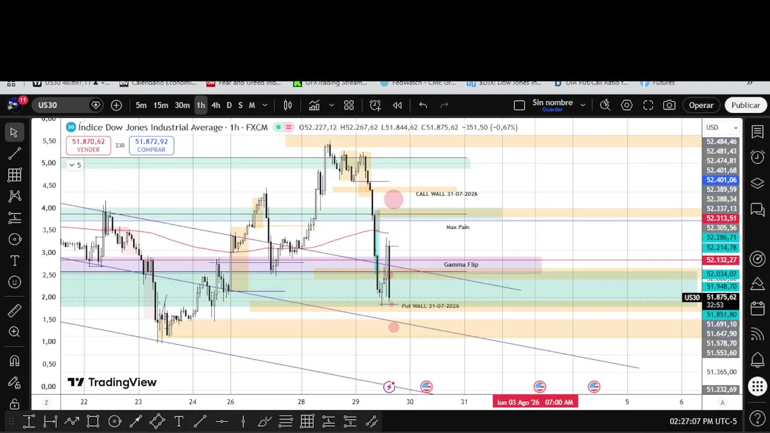Open the news feed panel
This screenshot has width=770, height=433.
[757, 334]
